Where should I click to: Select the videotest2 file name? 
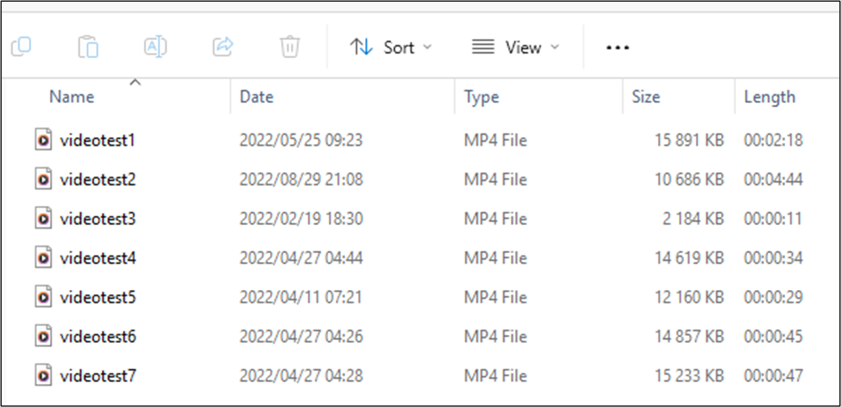coord(98,180)
